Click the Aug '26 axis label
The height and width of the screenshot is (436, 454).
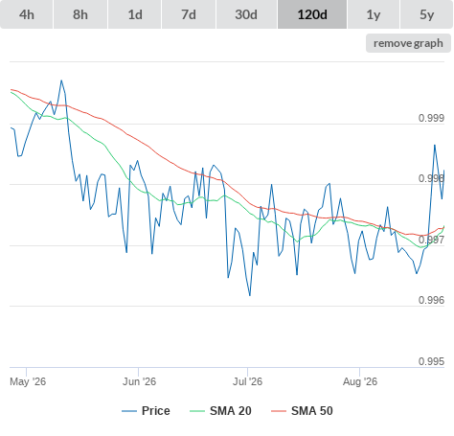[x=360, y=381]
